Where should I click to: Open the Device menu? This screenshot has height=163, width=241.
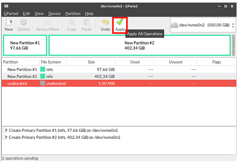[x=54, y=14]
